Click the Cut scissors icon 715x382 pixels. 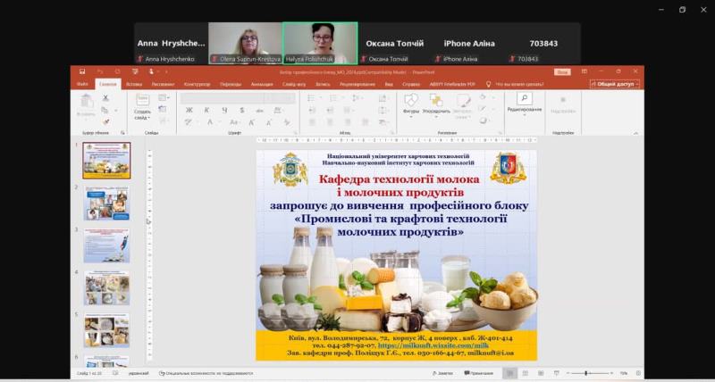click(105, 99)
